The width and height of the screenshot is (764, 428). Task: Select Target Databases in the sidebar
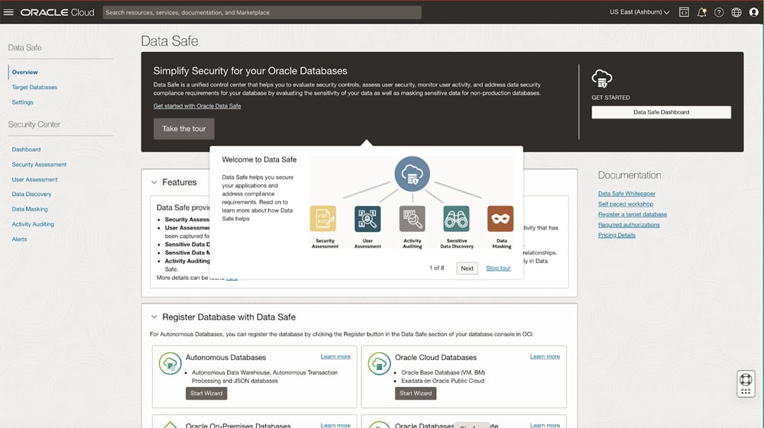click(x=34, y=87)
